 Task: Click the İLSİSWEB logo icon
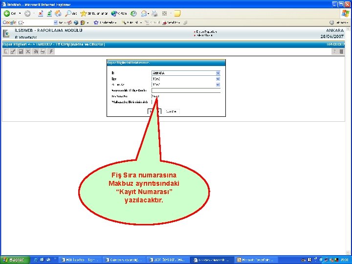point(6,34)
